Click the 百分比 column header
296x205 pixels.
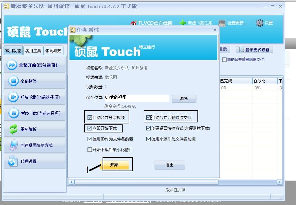265,81
